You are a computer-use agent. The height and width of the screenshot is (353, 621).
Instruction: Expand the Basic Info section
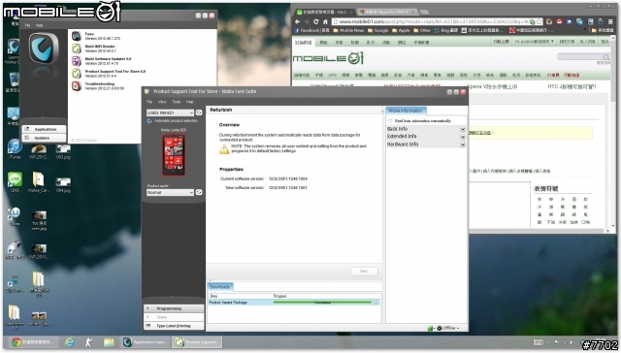pyautogui.click(x=426, y=129)
